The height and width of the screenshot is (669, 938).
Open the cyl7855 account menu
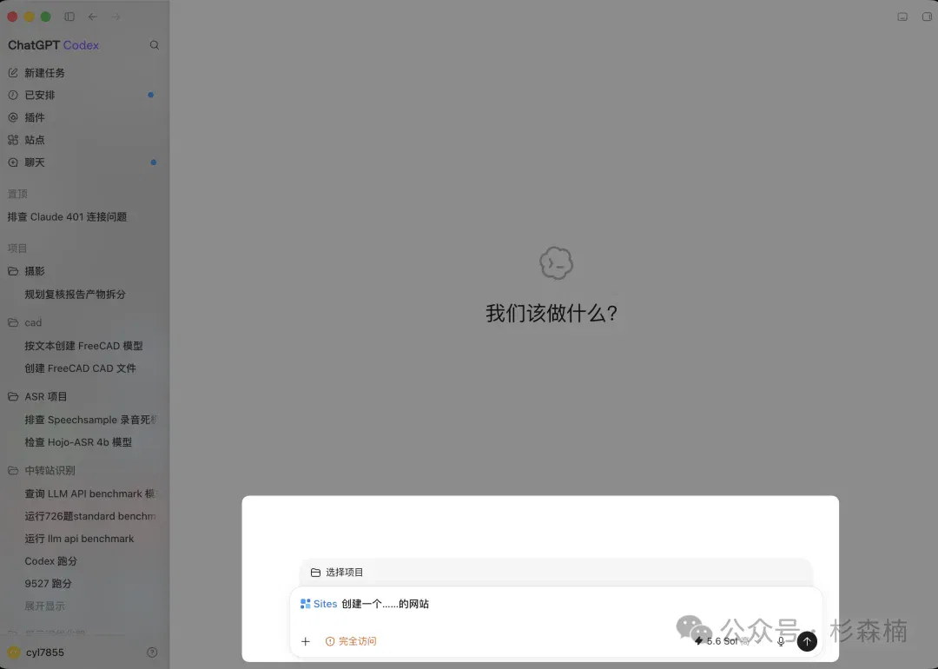click(x=36, y=652)
